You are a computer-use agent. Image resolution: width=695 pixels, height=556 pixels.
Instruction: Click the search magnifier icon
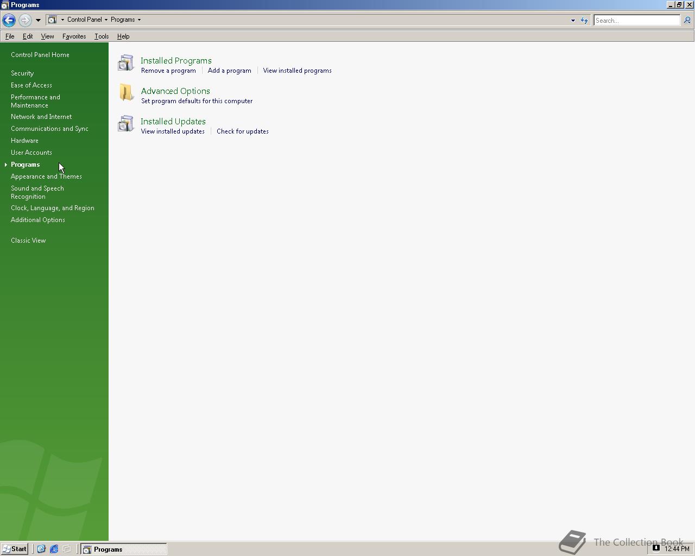[x=687, y=20]
